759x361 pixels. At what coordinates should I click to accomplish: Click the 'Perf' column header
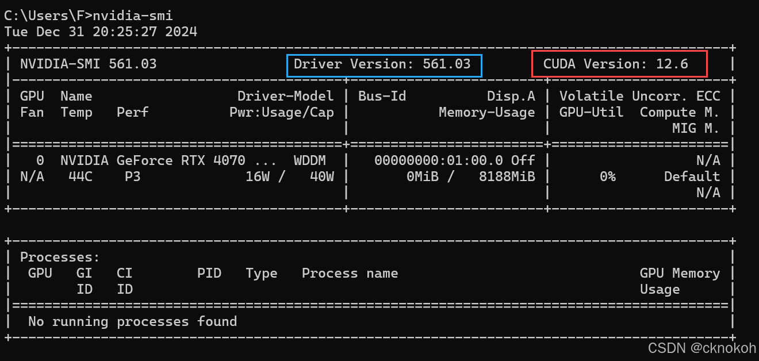tap(133, 112)
